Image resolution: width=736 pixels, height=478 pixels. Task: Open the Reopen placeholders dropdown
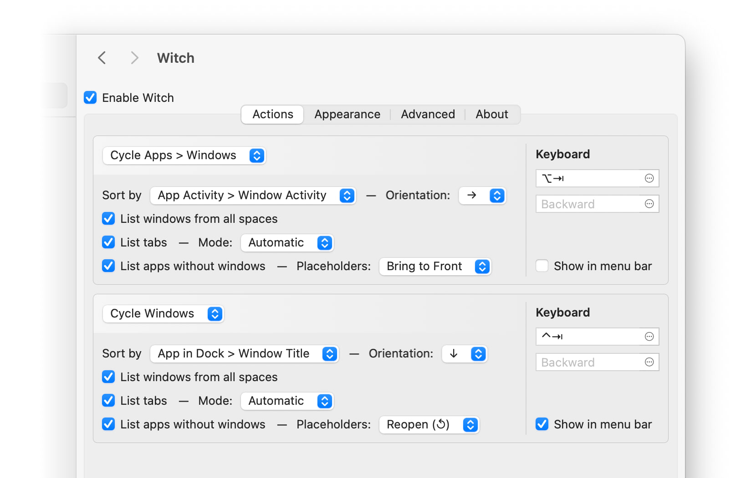tap(429, 425)
